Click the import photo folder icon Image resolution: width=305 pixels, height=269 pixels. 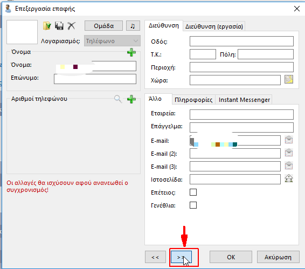click(47, 26)
